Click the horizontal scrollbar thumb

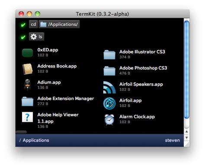(21, 132)
